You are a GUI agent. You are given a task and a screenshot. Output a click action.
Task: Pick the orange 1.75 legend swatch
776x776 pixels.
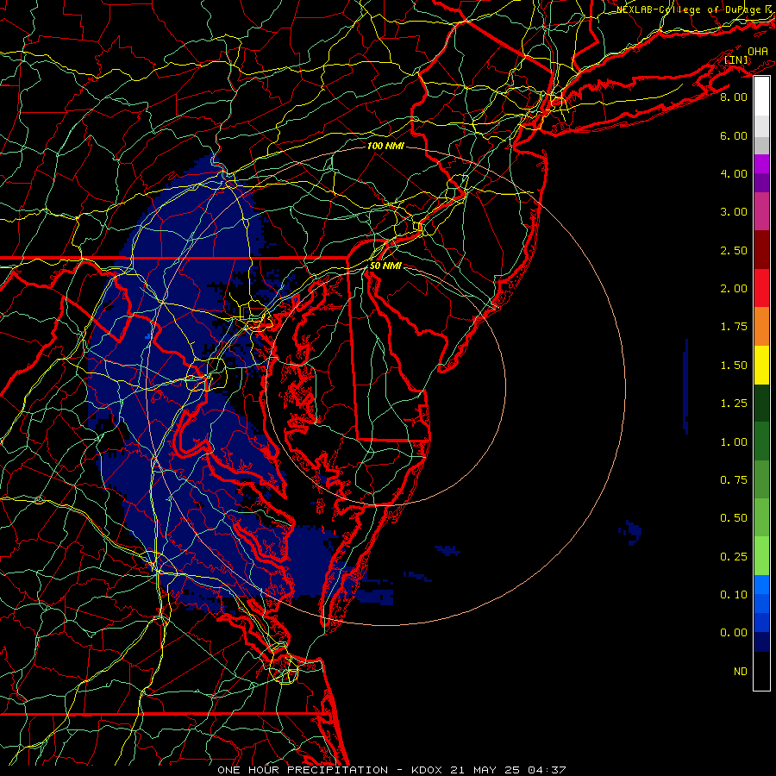[x=761, y=327]
